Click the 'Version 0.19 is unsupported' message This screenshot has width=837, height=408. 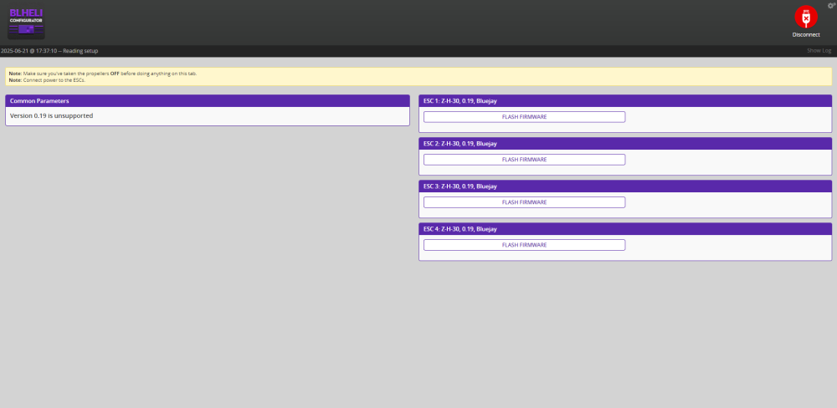click(51, 115)
